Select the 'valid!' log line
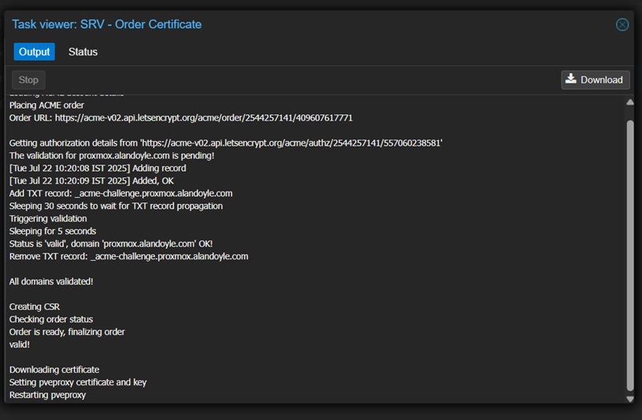The height and width of the screenshot is (420, 642). pos(20,344)
